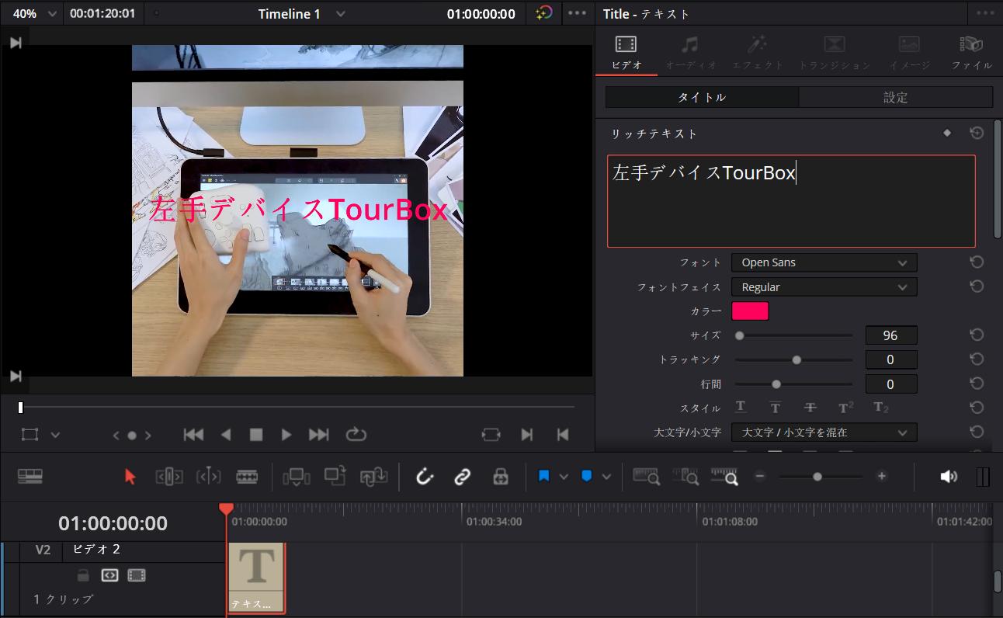Viewport: 1003px width, 618px height.
Task: Open viewer options three-dot menu
Action: (577, 13)
